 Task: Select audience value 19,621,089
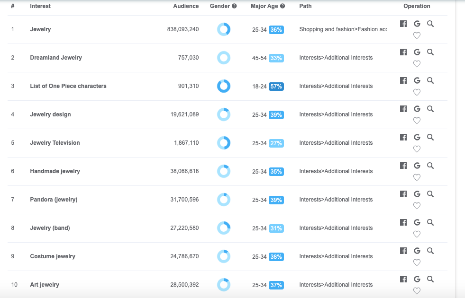184,114
